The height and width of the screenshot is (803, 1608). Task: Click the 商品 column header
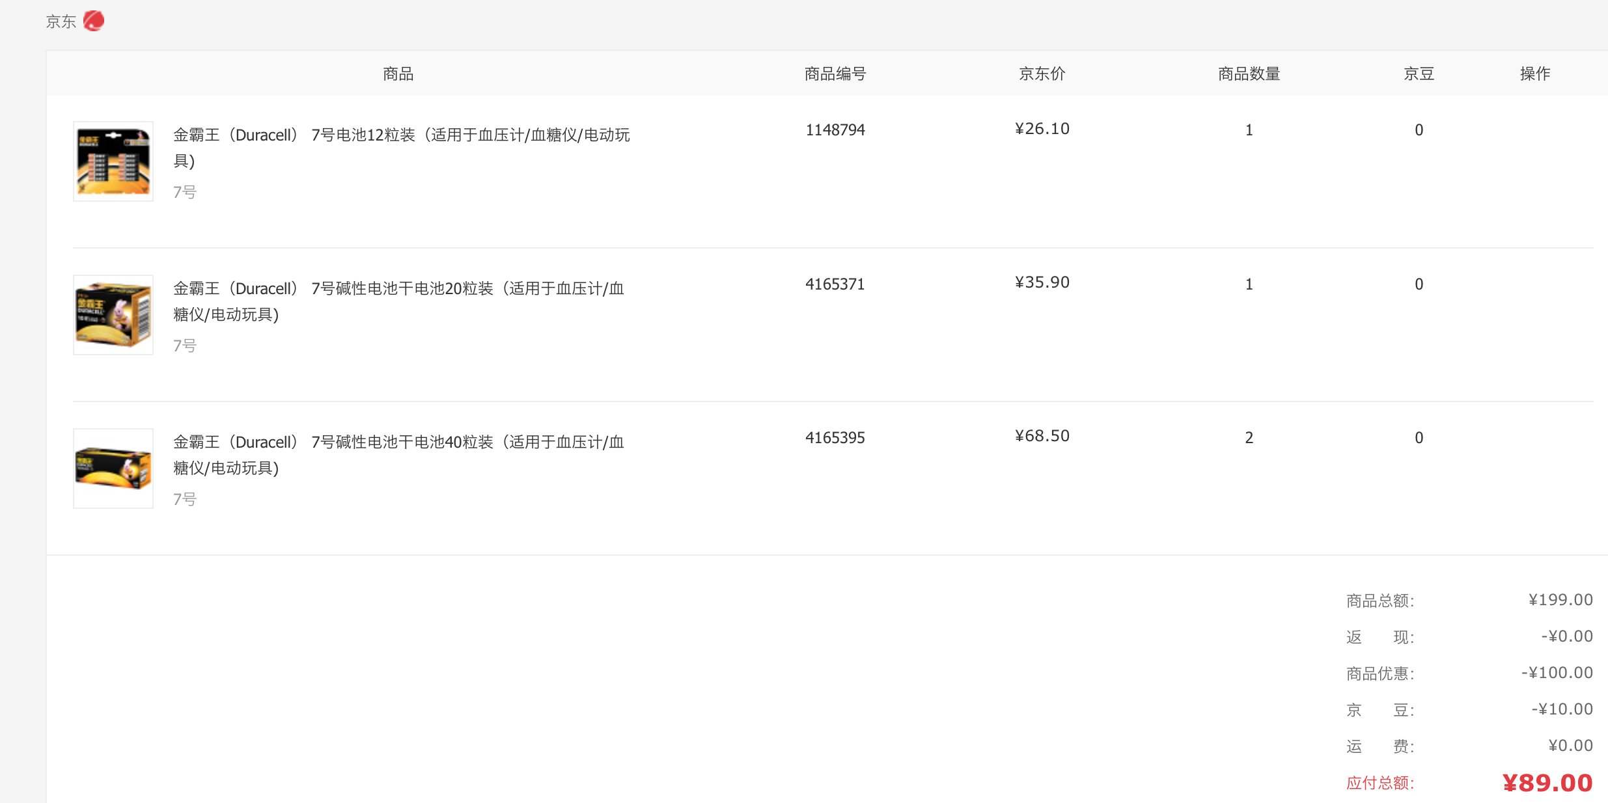398,74
